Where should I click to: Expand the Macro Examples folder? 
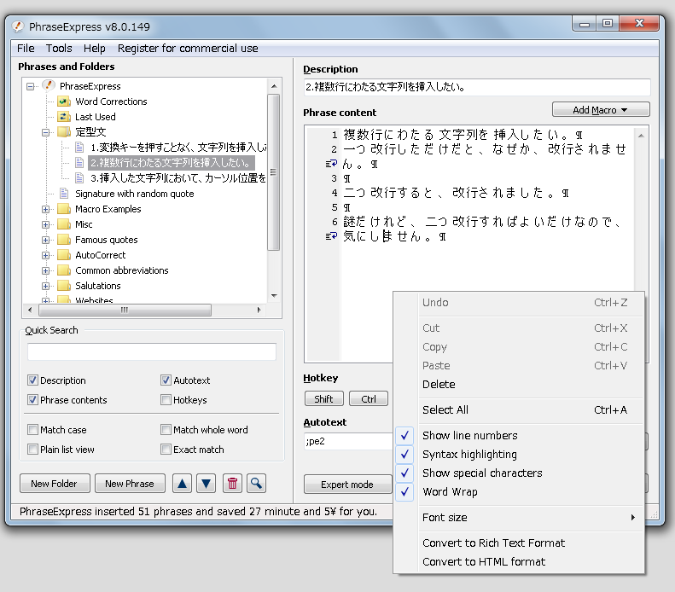click(x=45, y=209)
